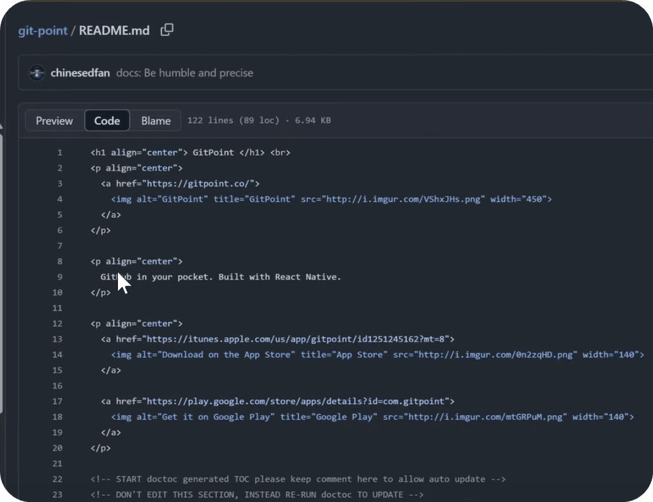Open commit 'docs: Be humble and precise'
Screen dimensions: 653x502
[x=184, y=73]
